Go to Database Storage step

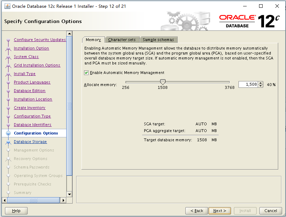[x=30, y=142]
